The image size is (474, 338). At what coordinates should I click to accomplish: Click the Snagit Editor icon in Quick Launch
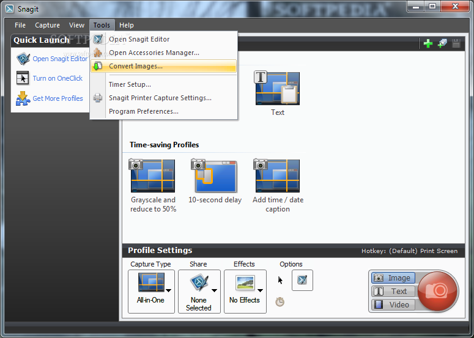pyautogui.click(x=23, y=59)
